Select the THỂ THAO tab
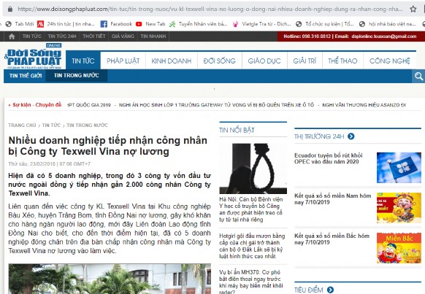The width and height of the screenshot is (425, 294). pos(342,61)
